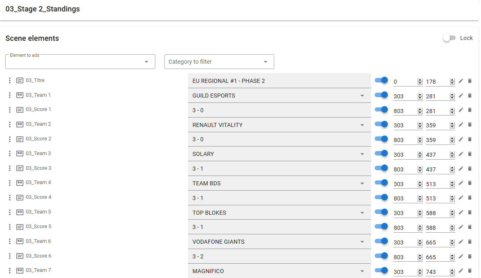Toggle off visibility for 03_Team 2
481x278 pixels.
point(381,124)
